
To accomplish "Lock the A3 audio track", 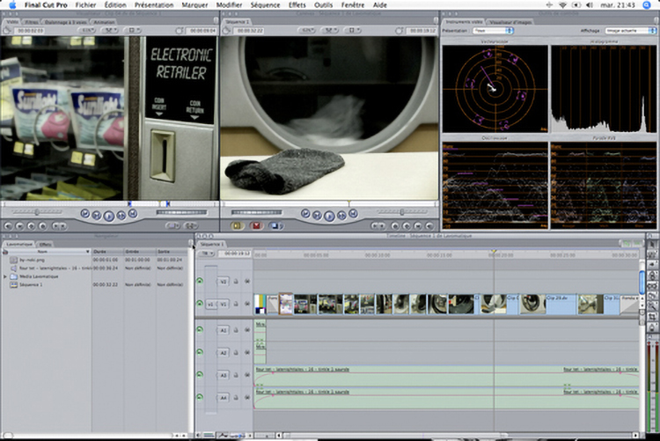I will [x=236, y=375].
